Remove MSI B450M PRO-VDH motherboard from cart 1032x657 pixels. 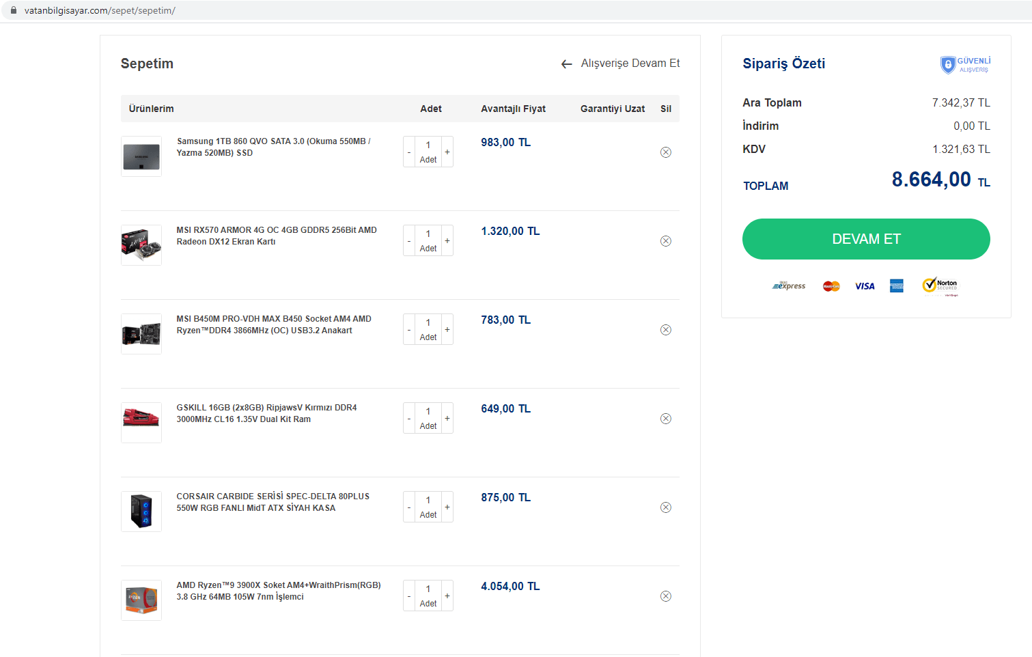(666, 330)
